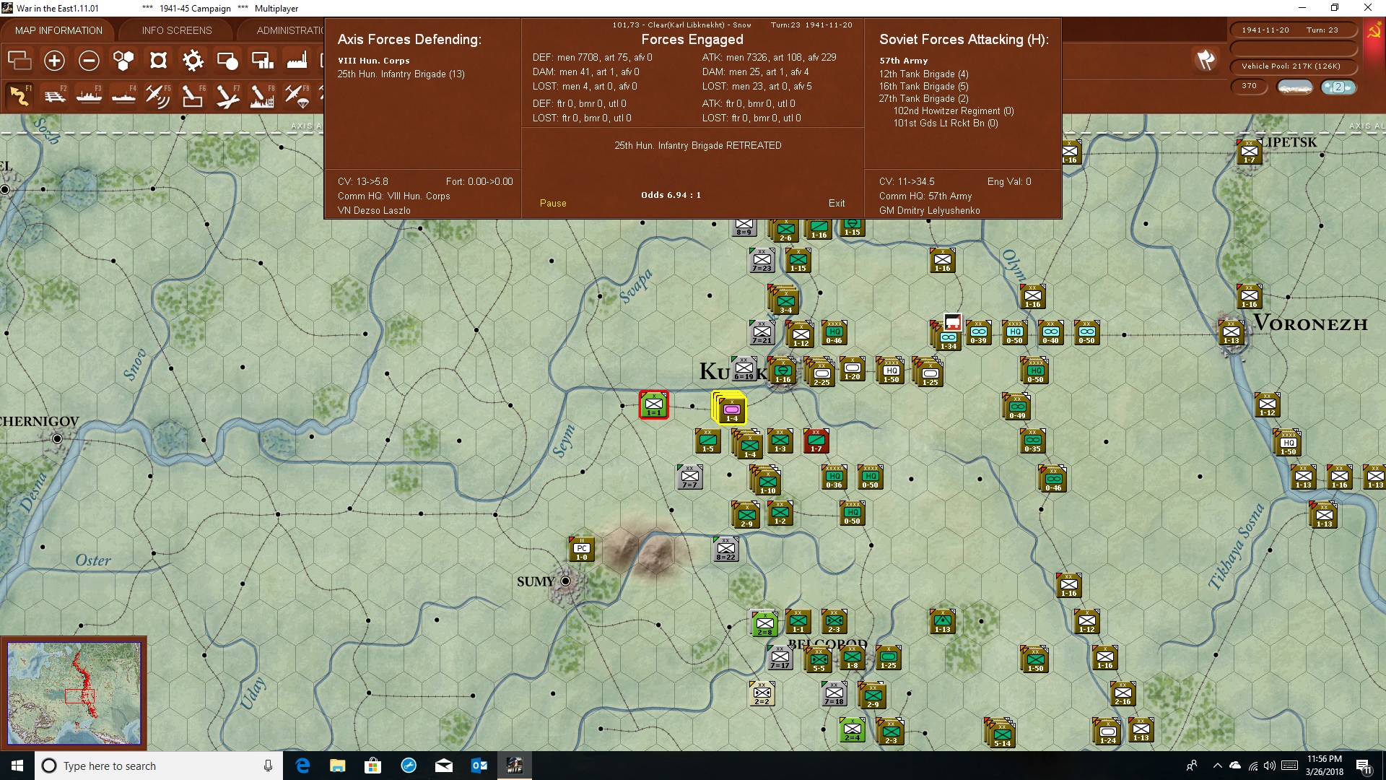Click Pause in the combat report
The height and width of the screenshot is (780, 1386).
click(x=553, y=204)
